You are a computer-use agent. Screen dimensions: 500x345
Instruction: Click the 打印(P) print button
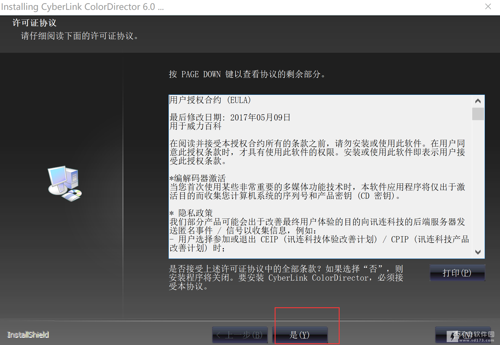[x=457, y=273]
